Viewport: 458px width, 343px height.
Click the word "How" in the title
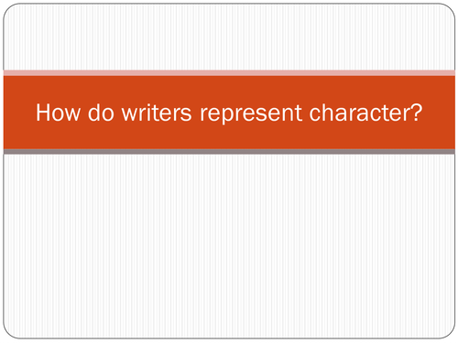tap(58, 113)
